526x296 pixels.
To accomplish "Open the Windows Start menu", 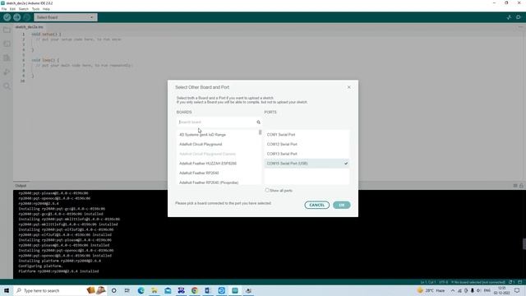I will 7,290.
